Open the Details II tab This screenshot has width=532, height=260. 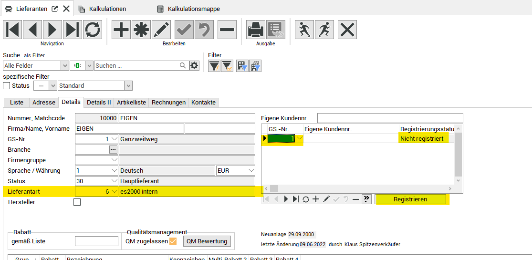coord(99,103)
